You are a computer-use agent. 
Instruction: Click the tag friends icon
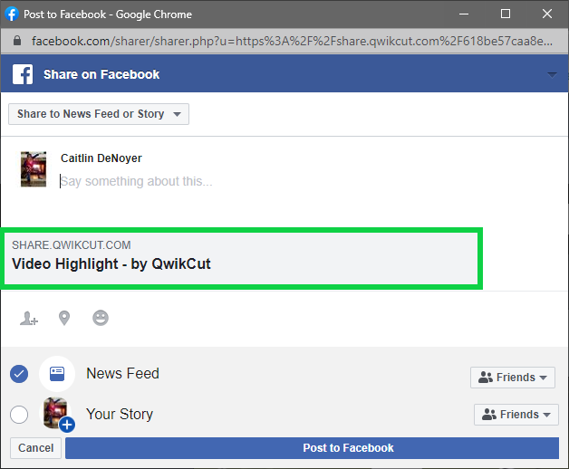pos(29,319)
